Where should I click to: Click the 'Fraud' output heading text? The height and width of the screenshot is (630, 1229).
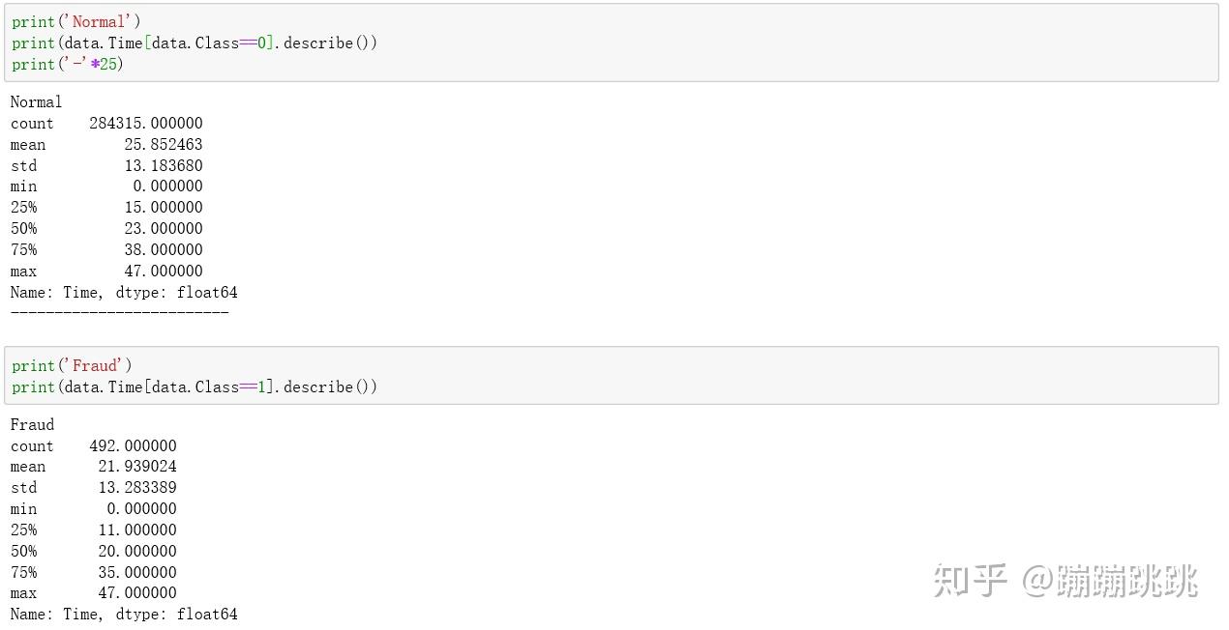[x=32, y=424]
